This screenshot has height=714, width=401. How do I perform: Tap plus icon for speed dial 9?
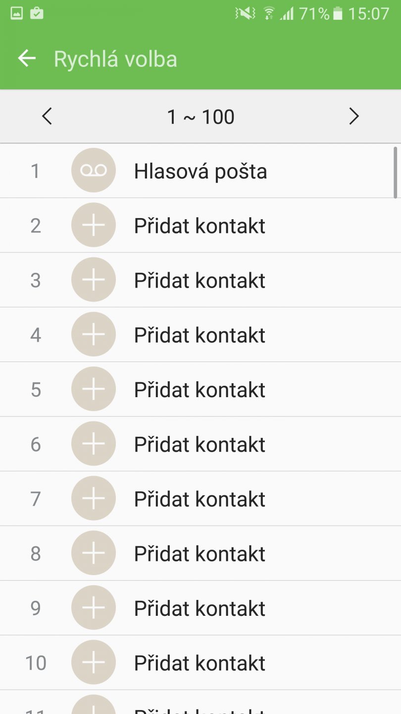[94, 608]
